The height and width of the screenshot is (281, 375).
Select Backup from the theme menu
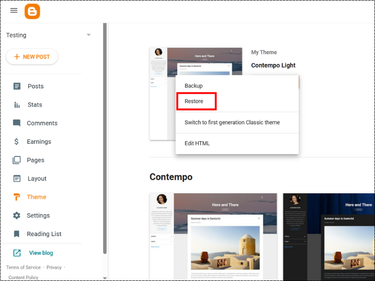(194, 86)
